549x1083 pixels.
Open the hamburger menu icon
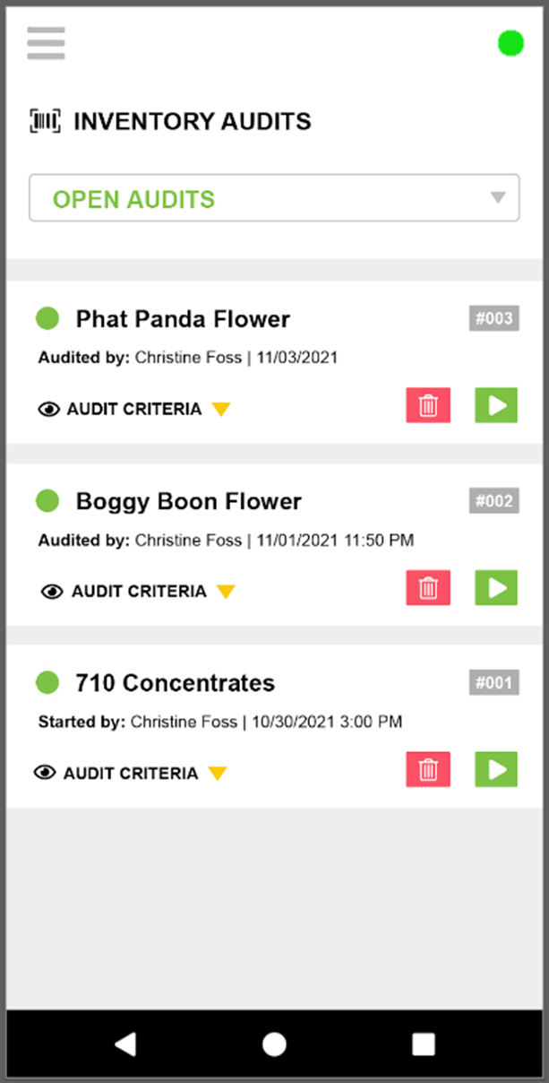point(46,43)
